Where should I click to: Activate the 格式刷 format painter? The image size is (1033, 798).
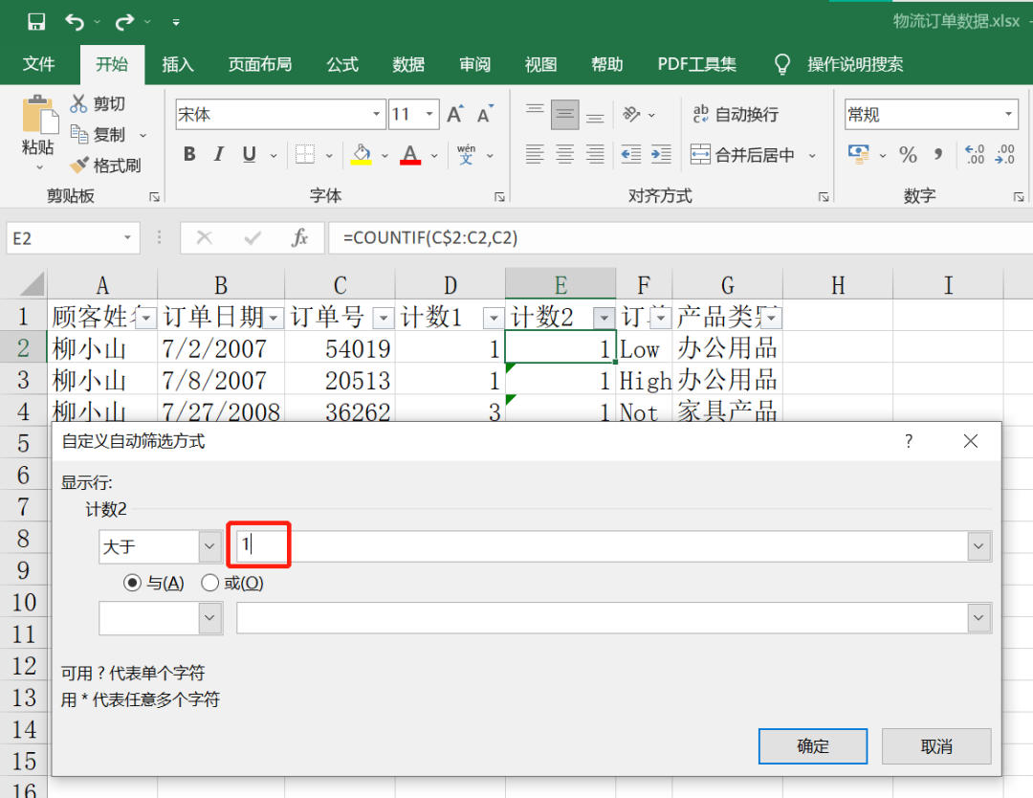(105, 166)
